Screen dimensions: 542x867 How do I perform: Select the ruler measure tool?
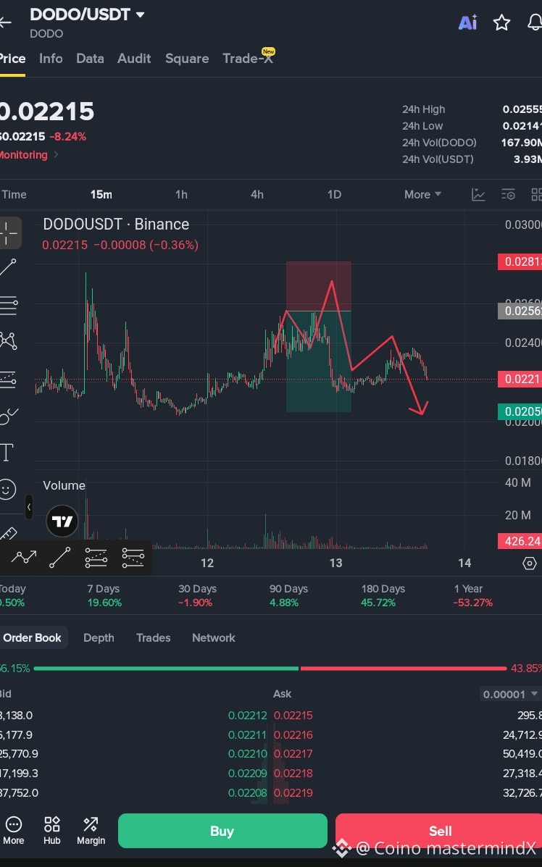[x=8, y=534]
